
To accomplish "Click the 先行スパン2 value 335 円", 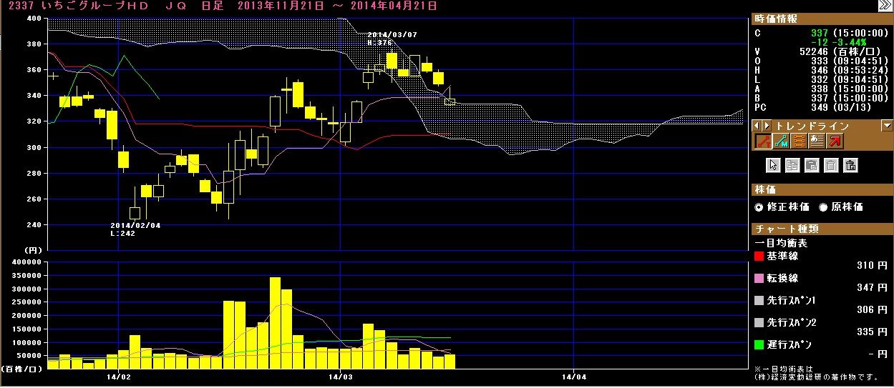I will pyautogui.click(x=871, y=332).
